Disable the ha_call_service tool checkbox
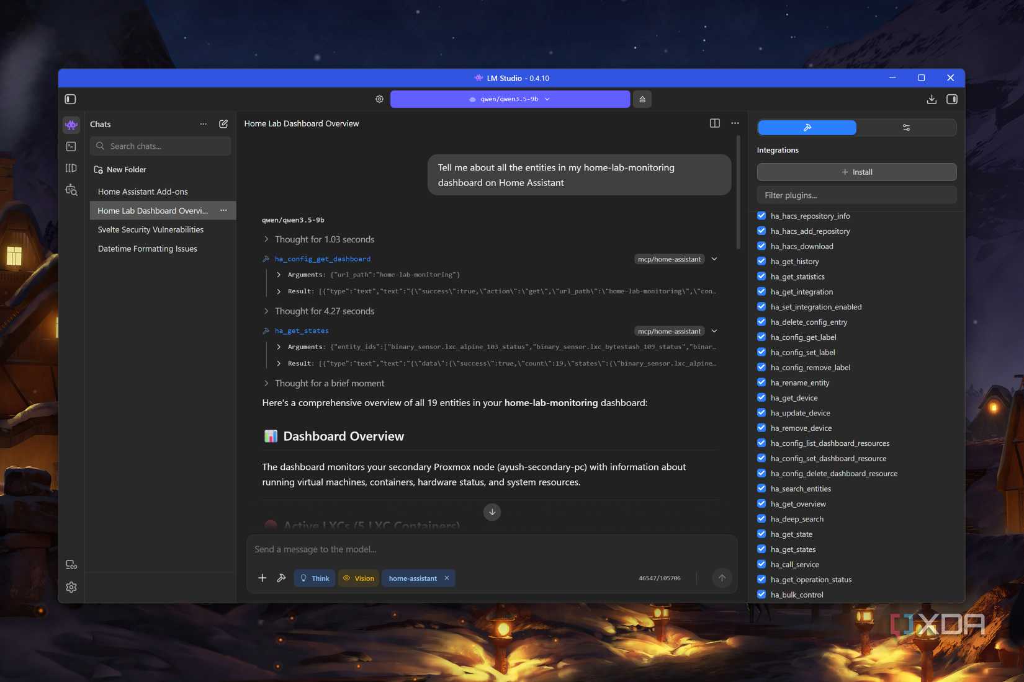This screenshot has width=1024, height=682. [761, 564]
